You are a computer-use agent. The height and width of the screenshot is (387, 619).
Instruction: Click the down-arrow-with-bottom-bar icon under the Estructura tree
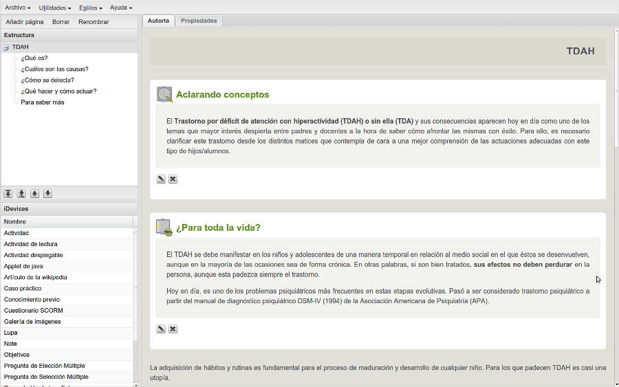tap(21, 194)
